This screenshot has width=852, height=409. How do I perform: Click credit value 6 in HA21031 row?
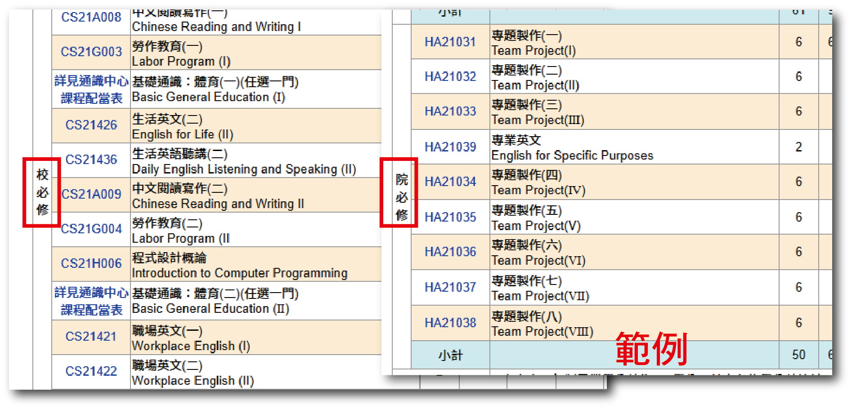pyautogui.click(x=798, y=42)
